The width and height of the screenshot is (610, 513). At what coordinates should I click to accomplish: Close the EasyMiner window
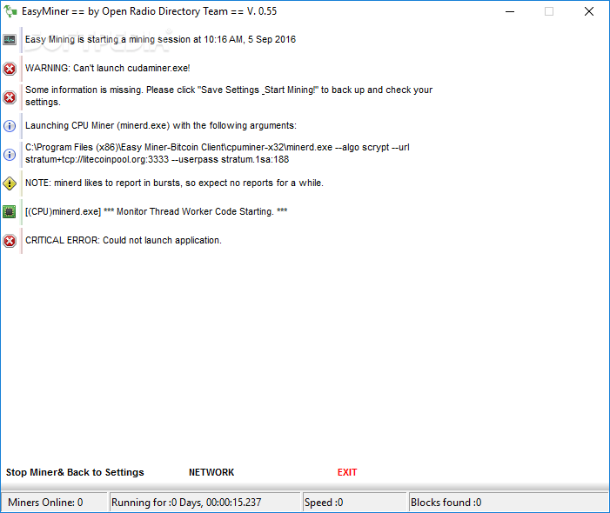[589, 11]
